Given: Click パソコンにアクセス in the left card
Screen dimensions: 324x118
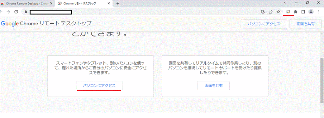Looking at the screenshot, I should (x=99, y=86).
